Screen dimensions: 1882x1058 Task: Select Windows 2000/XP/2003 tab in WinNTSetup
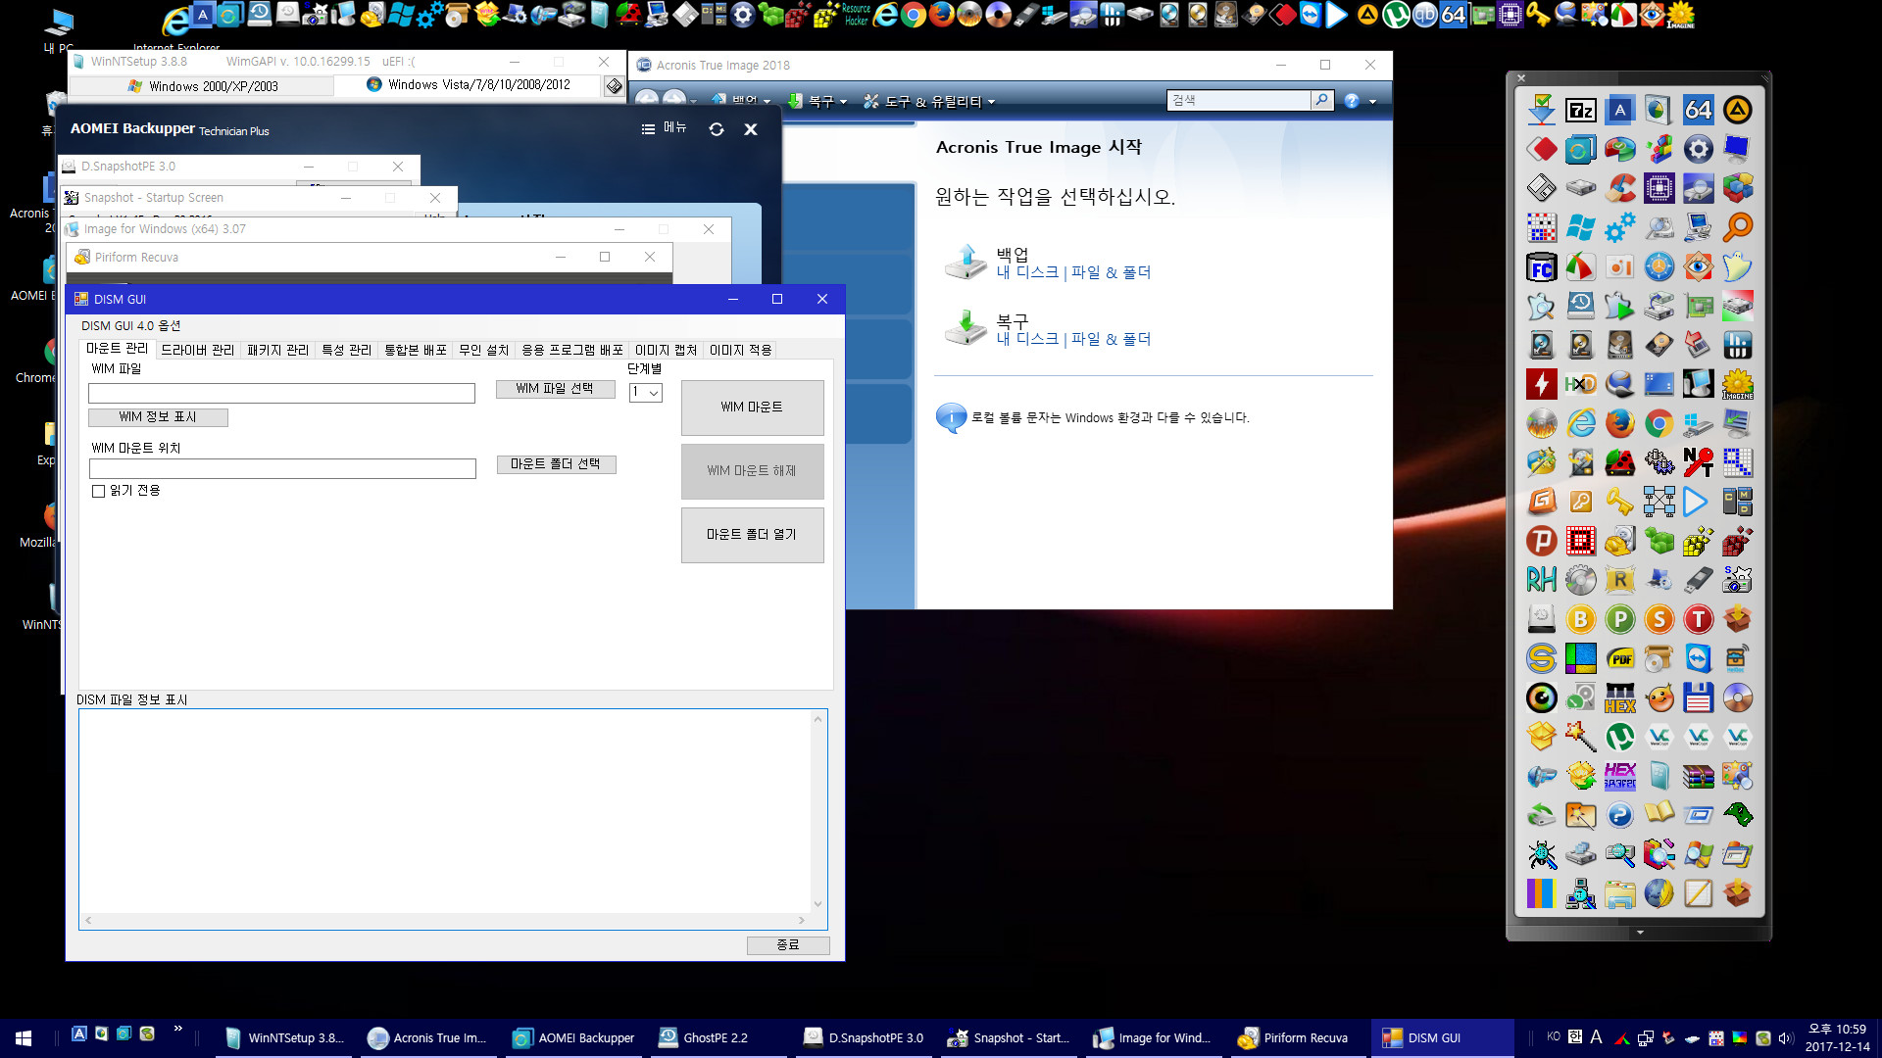pyautogui.click(x=204, y=86)
